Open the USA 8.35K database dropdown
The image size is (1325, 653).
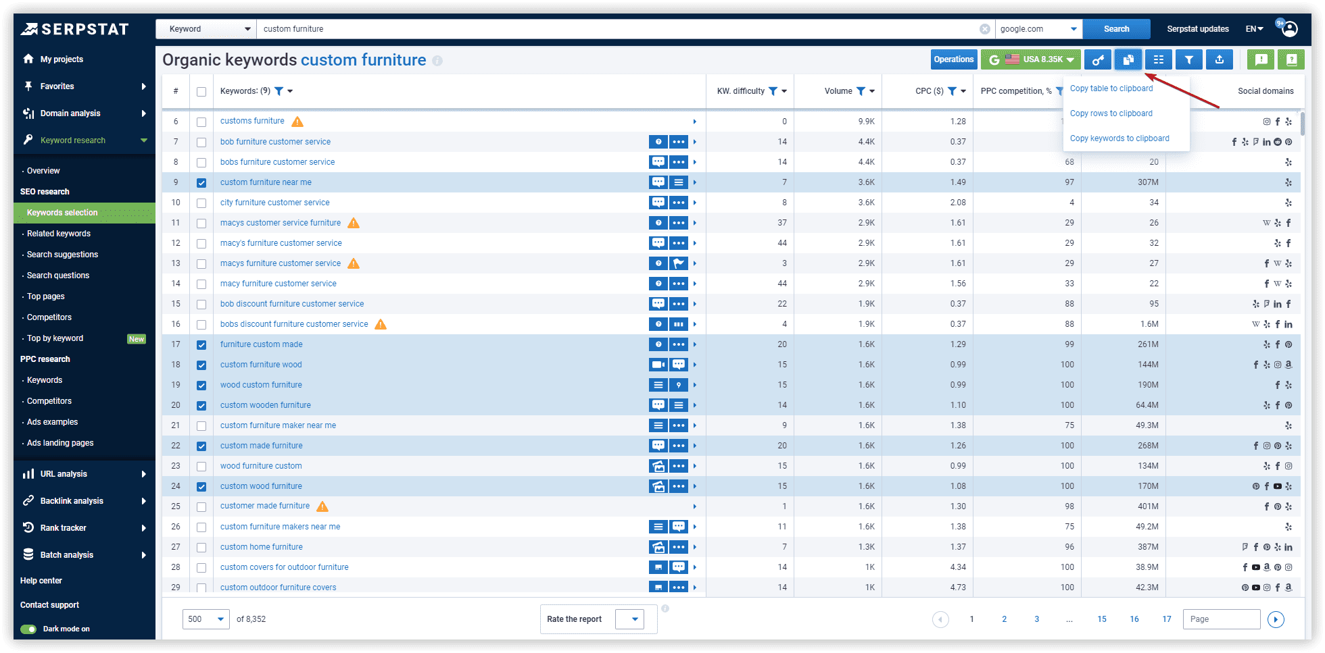[1031, 59]
